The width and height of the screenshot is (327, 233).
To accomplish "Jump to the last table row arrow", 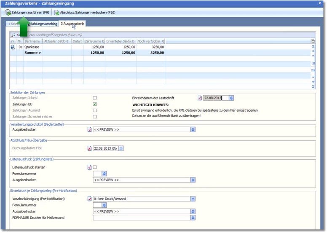I will click(x=313, y=86).
